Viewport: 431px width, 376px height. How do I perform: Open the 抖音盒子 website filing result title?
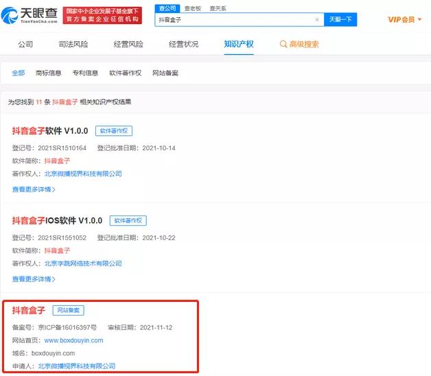(29, 310)
